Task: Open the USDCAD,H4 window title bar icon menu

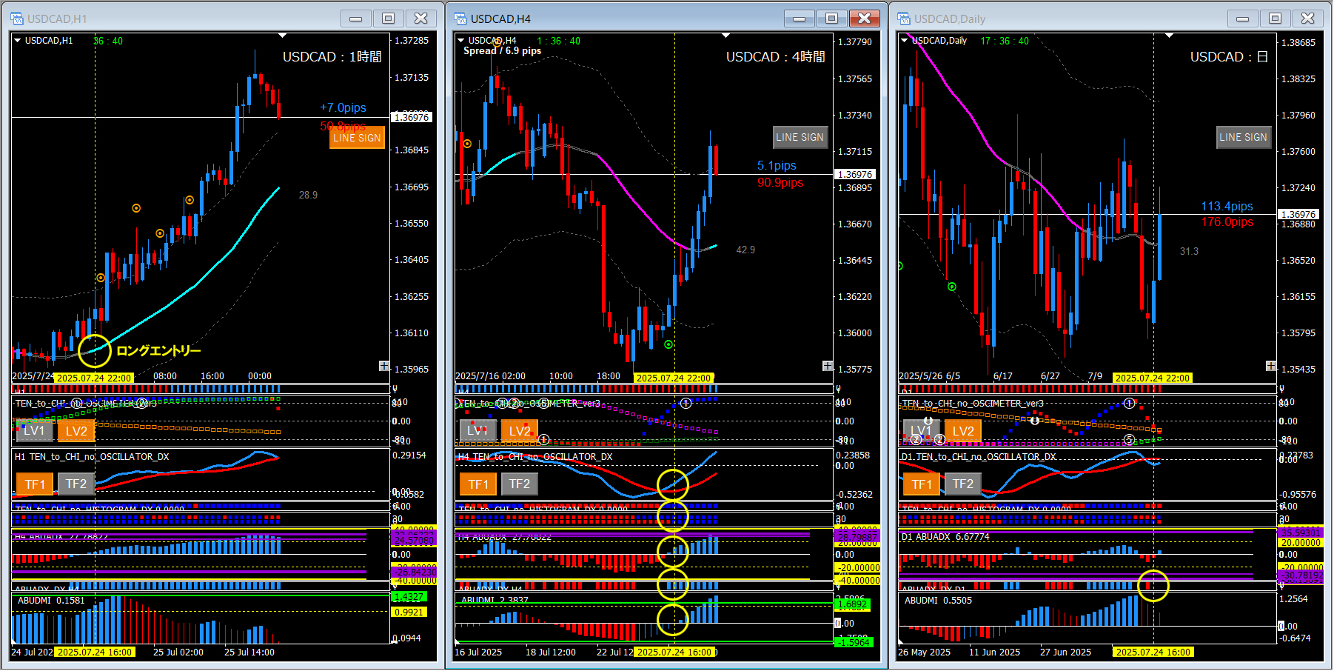Action: (460, 19)
